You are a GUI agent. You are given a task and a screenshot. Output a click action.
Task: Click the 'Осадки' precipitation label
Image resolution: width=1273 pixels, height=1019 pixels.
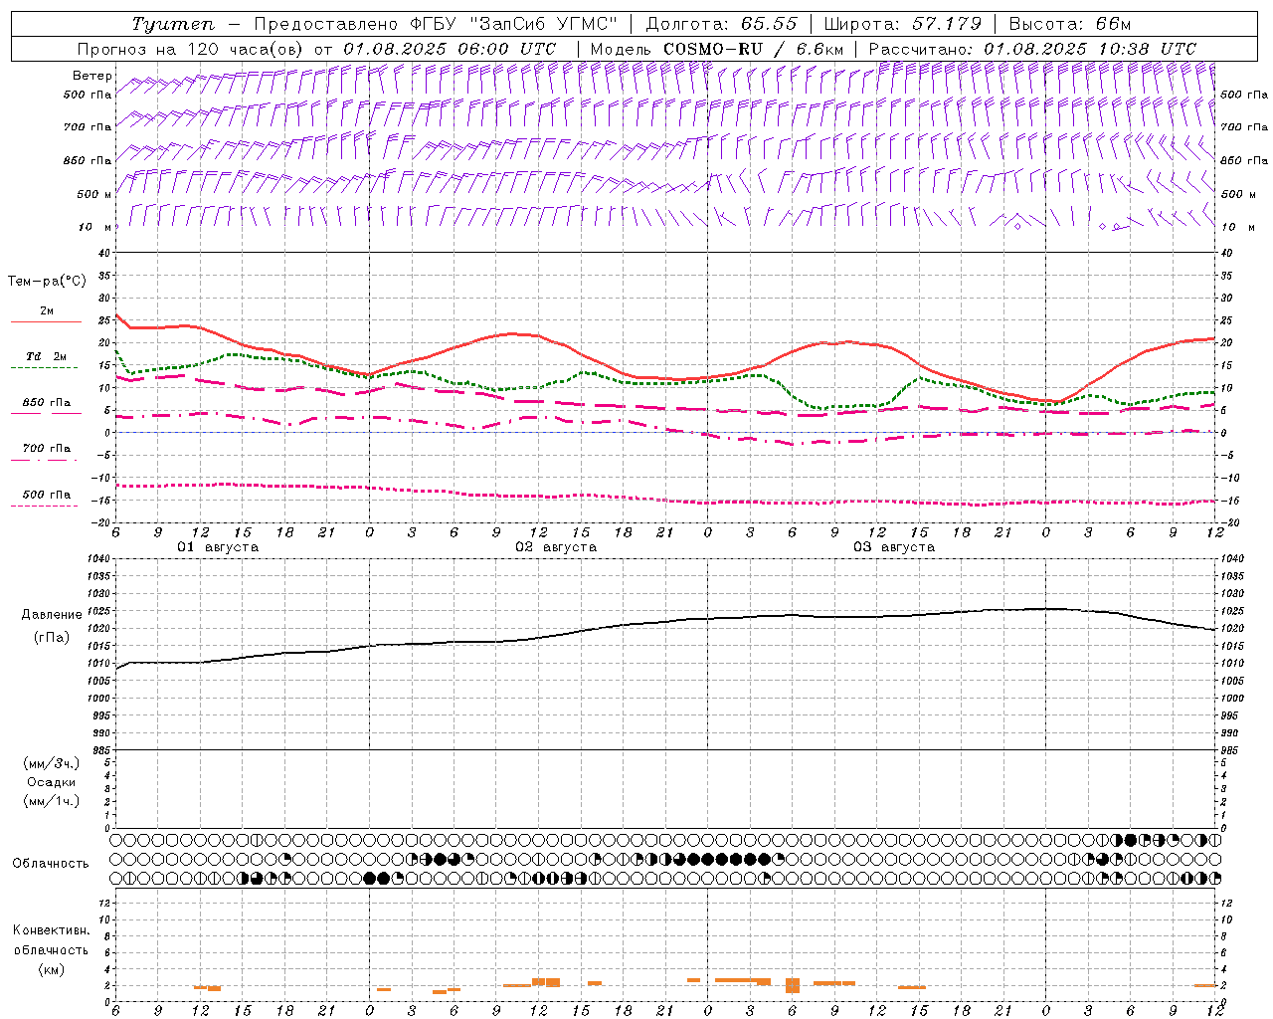click(52, 782)
